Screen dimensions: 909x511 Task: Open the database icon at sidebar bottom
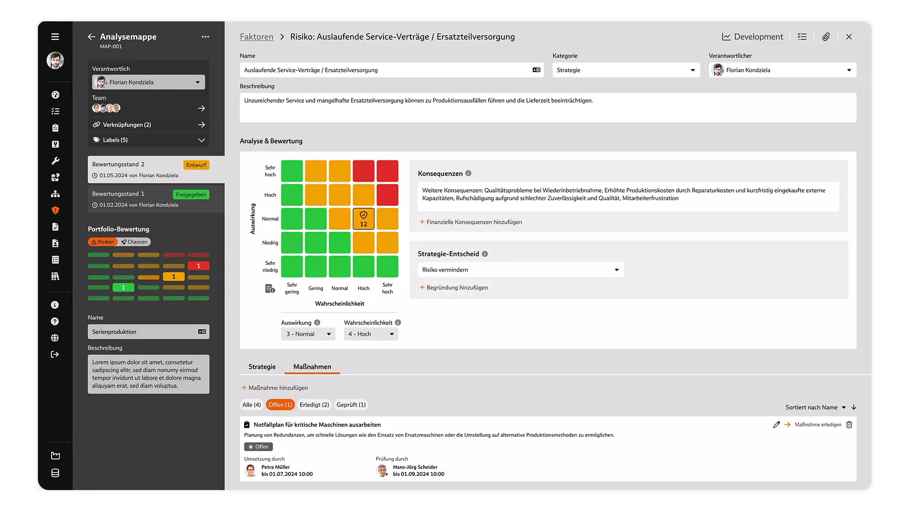(55, 473)
